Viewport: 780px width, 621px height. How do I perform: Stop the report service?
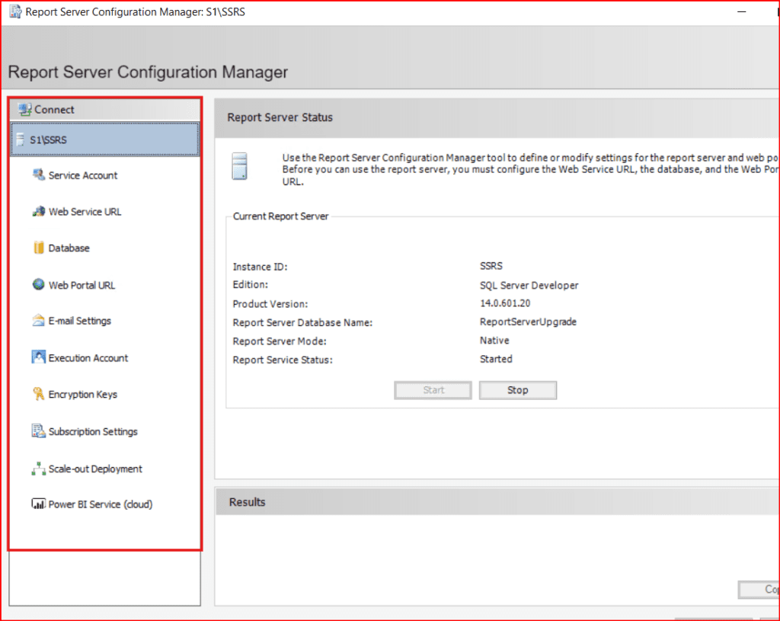tap(517, 390)
